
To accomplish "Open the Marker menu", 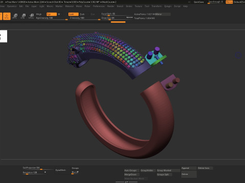I will (x=59, y=6).
